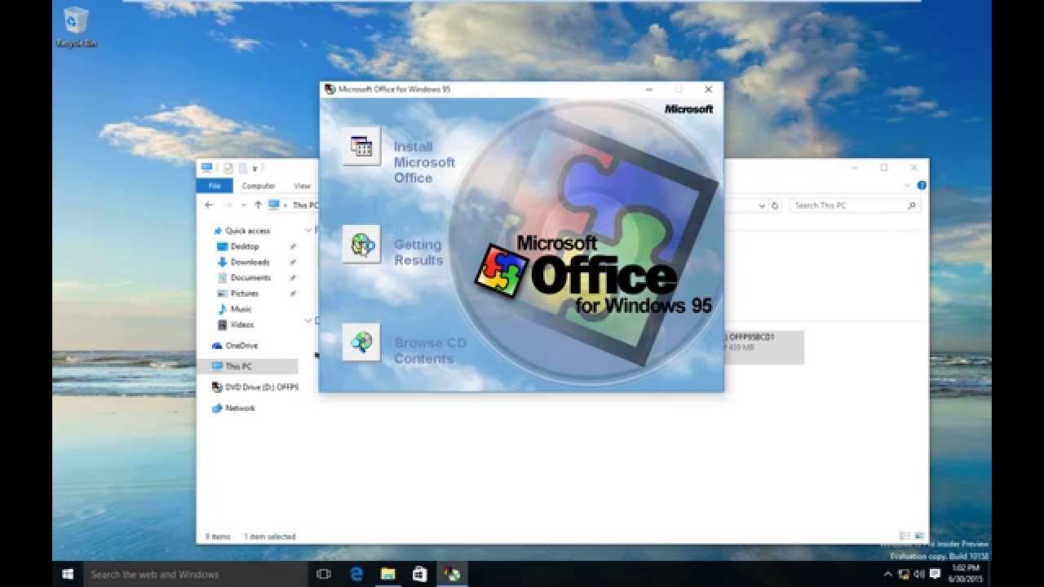This screenshot has width=1044, height=587.
Task: Click the Office for Windows 95 title bar icon
Action: click(x=330, y=89)
